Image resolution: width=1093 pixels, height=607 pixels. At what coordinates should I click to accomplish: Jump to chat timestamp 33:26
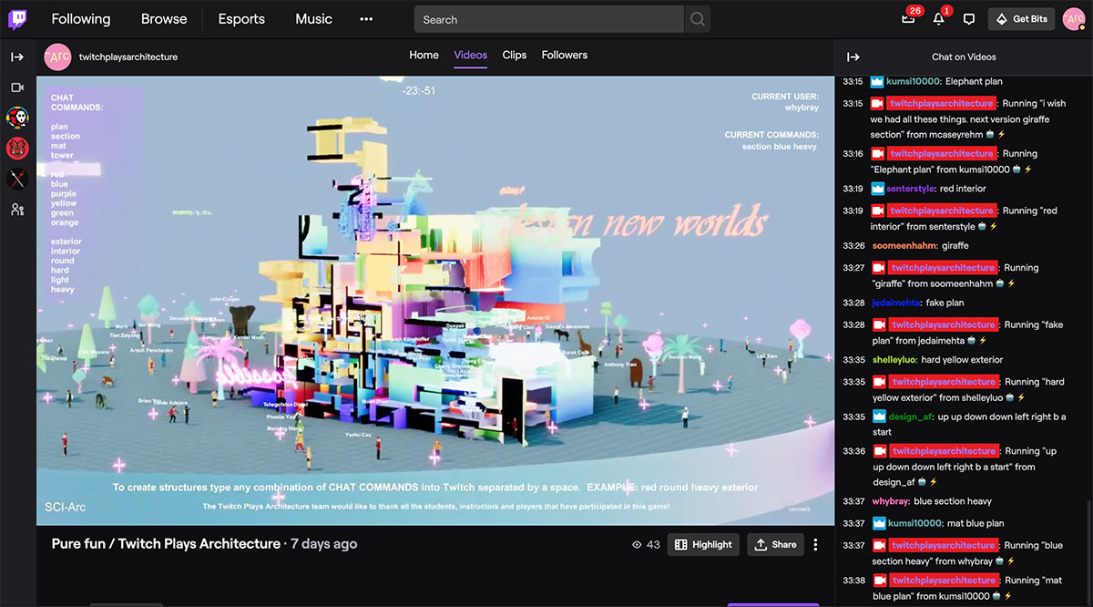(x=853, y=246)
